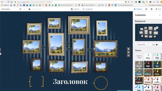Viewport: 162px width, 91px height.
Task: Open the background Color dropdown
Action: coord(155,44)
